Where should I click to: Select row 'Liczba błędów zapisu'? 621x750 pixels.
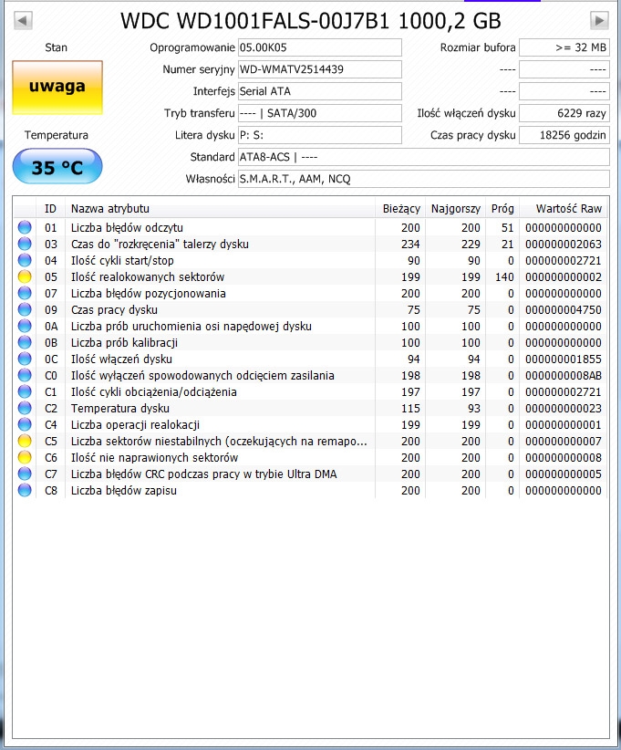click(x=311, y=490)
